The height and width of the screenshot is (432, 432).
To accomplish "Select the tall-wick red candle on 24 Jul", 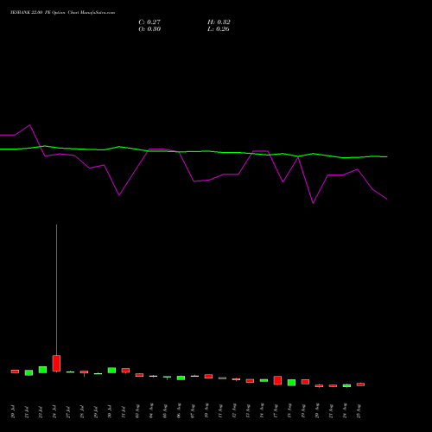I will tap(56, 363).
